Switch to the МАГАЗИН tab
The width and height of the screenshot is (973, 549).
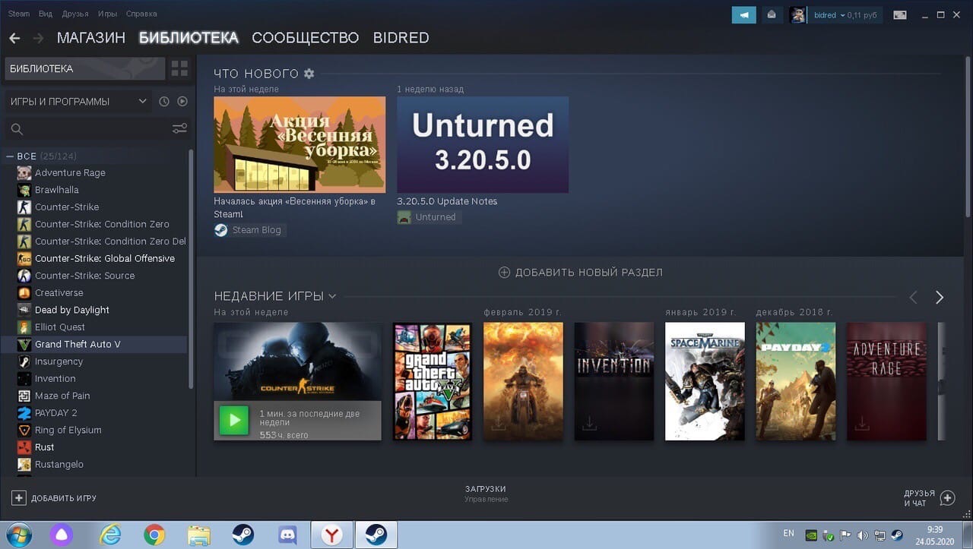(x=90, y=38)
